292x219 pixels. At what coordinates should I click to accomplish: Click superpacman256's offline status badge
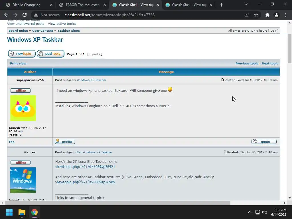tap(21, 90)
